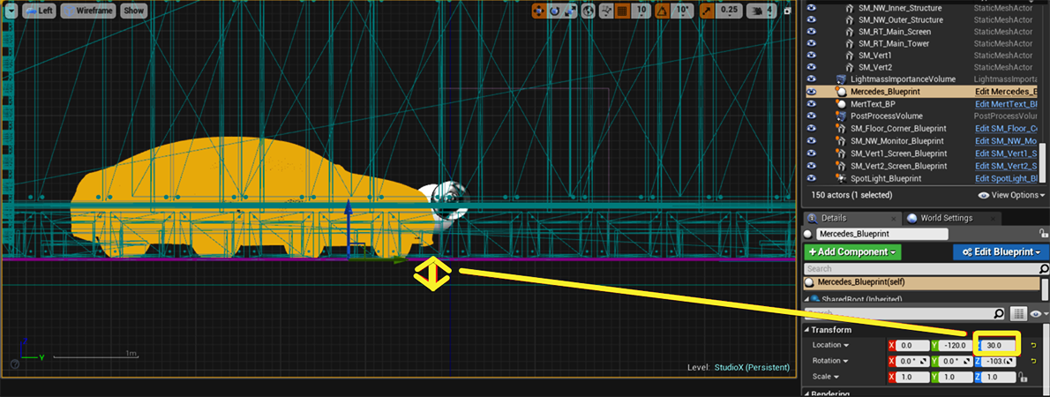The height and width of the screenshot is (397, 1050).
Task: Switch to the World Settings tab
Action: [x=945, y=218]
